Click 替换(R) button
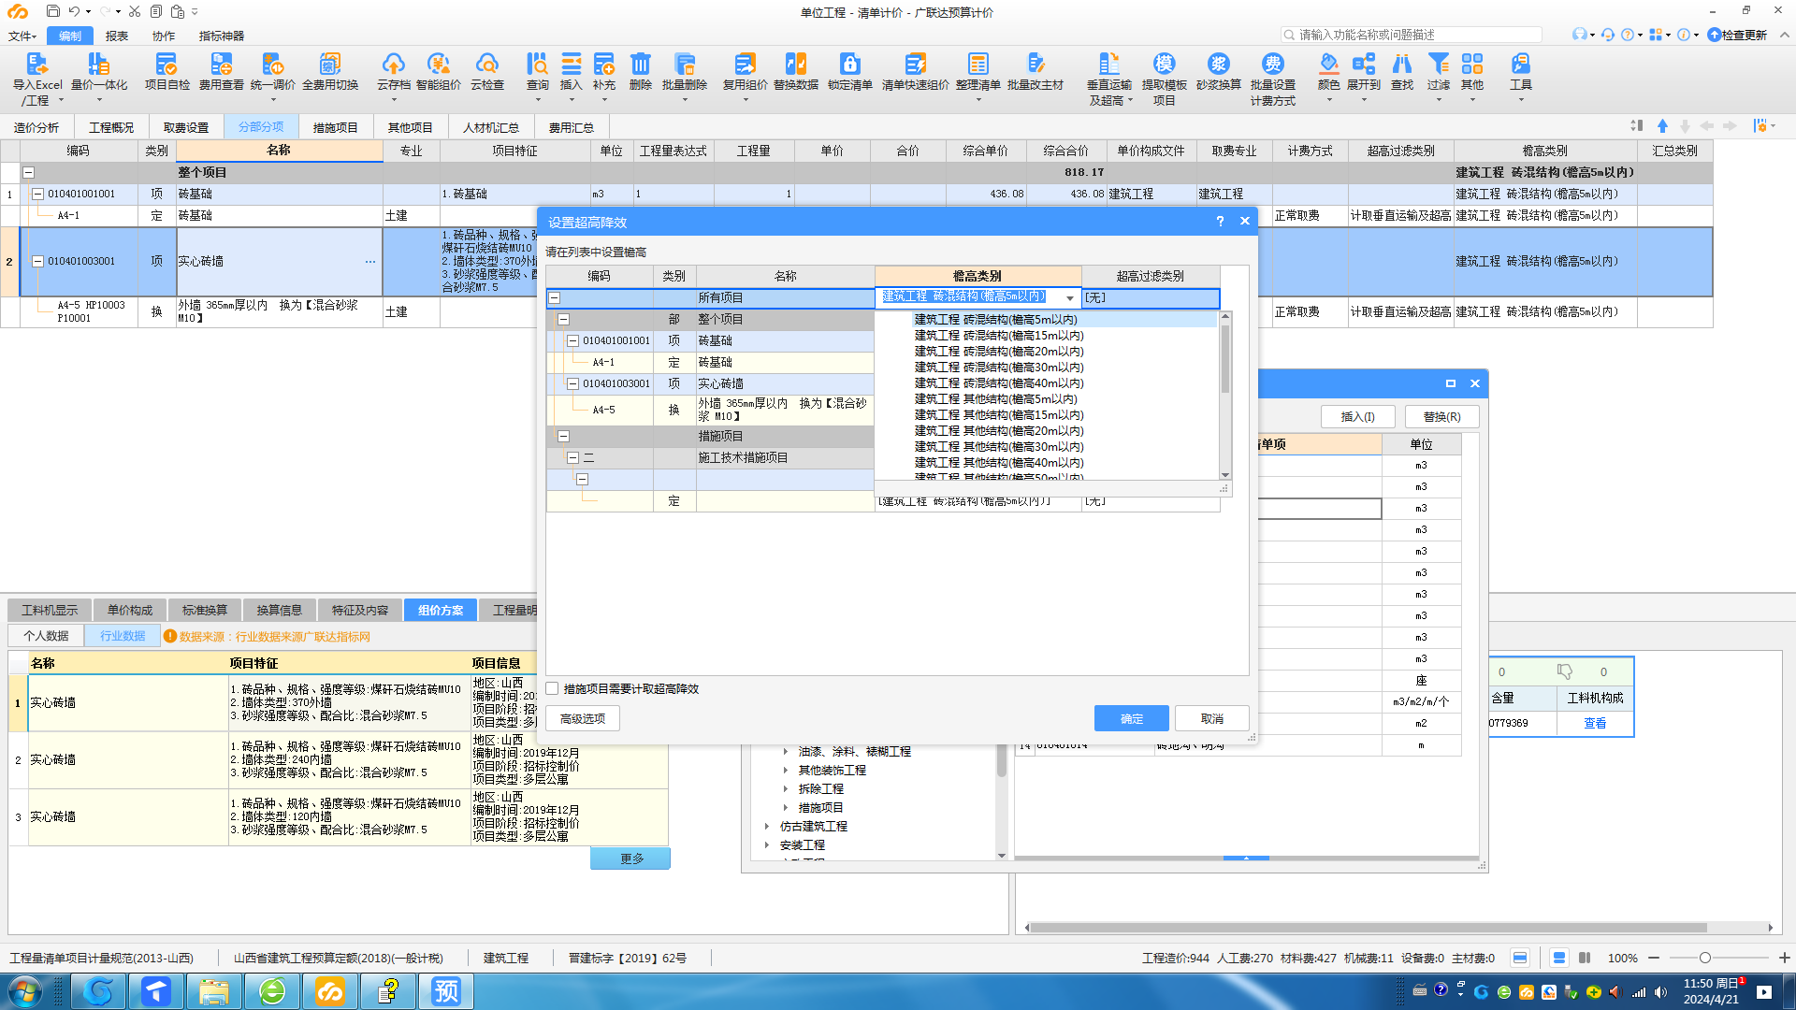 [x=1442, y=417]
